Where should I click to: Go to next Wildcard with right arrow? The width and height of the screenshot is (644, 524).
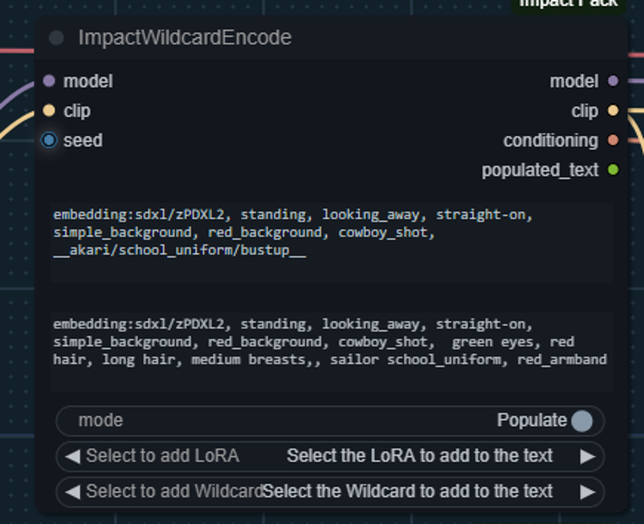(588, 492)
